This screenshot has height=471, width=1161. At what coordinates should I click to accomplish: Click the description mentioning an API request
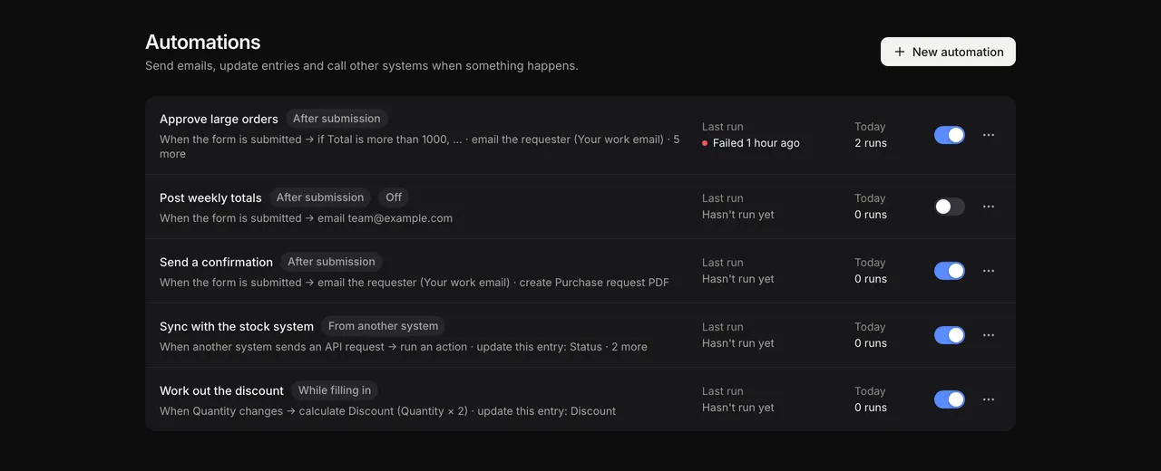[404, 347]
